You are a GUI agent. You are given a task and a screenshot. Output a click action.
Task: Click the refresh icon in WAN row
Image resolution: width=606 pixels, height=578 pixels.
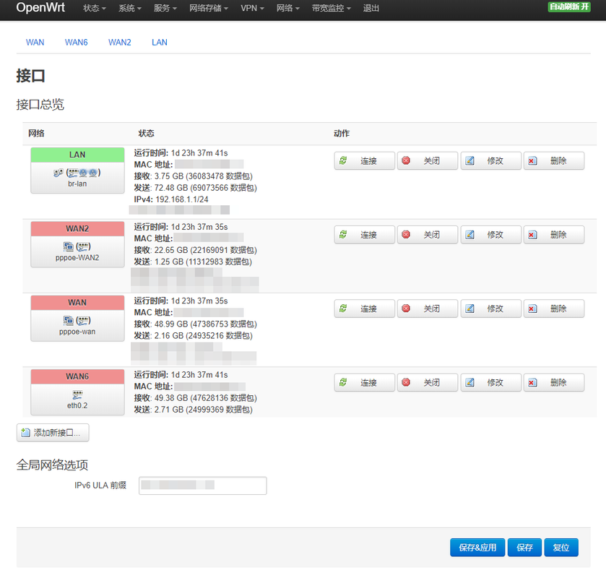point(343,308)
